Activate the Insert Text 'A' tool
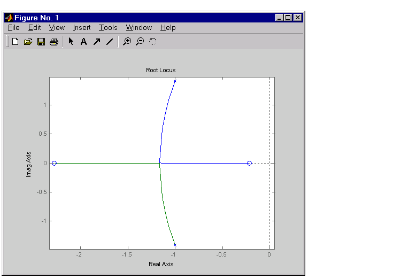The image size is (401, 279). point(83,42)
